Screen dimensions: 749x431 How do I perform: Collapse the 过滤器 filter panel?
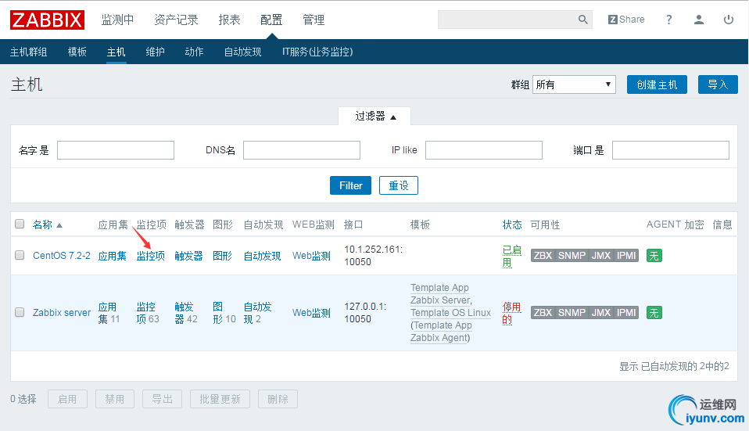point(375,116)
